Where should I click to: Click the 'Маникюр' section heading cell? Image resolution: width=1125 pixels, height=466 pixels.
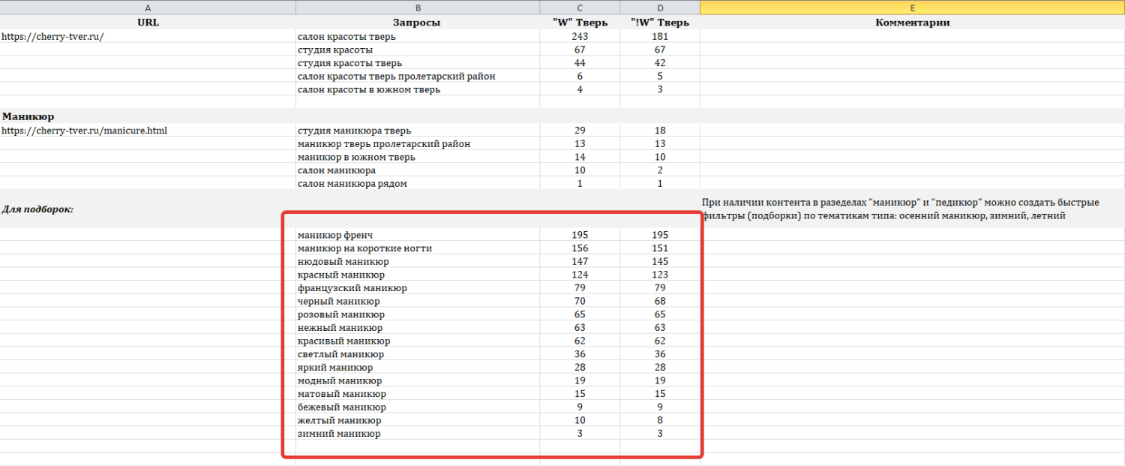[x=28, y=116]
